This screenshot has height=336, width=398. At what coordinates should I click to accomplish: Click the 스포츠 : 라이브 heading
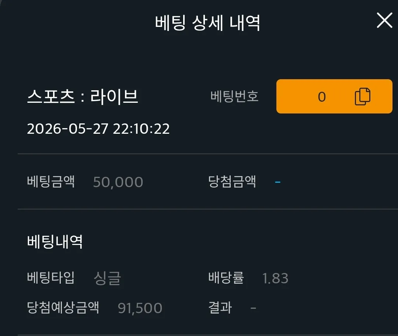click(x=83, y=97)
